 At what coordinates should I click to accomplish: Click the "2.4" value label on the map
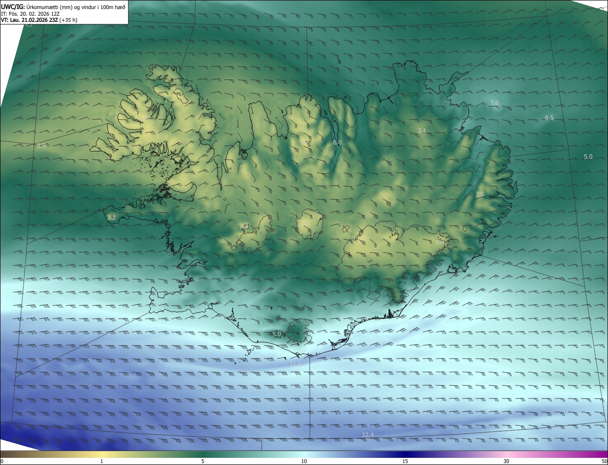tap(440, 242)
